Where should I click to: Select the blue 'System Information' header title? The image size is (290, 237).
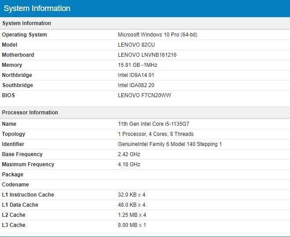[x=37, y=8]
